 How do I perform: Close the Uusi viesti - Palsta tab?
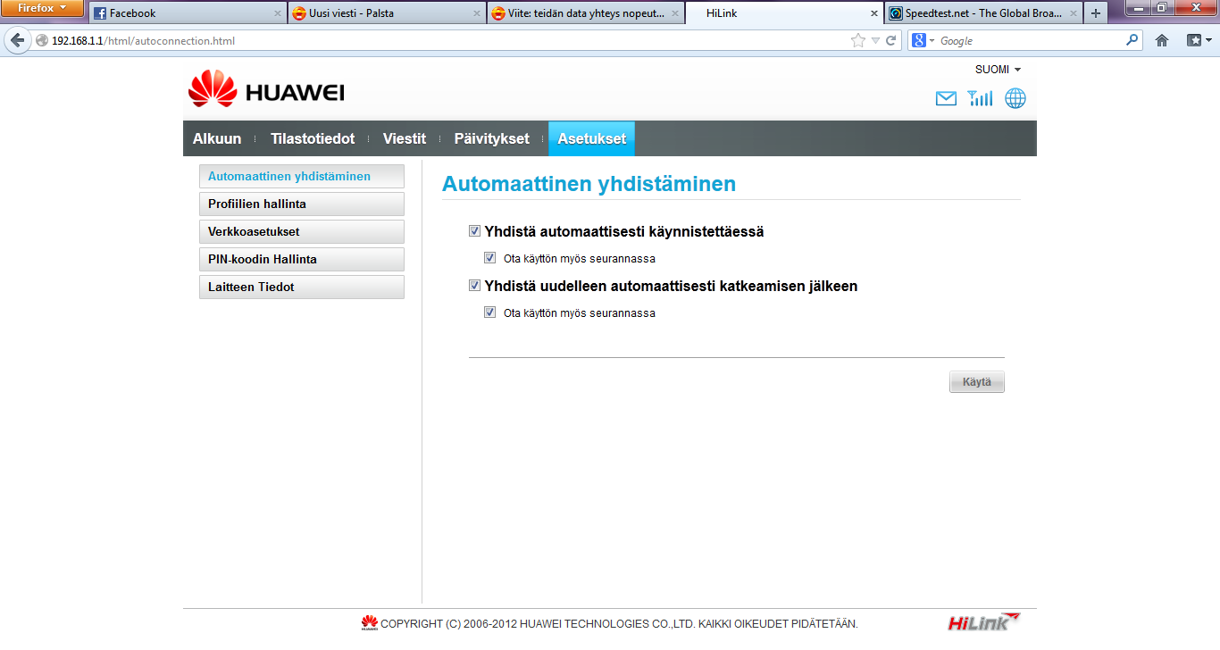tap(477, 13)
